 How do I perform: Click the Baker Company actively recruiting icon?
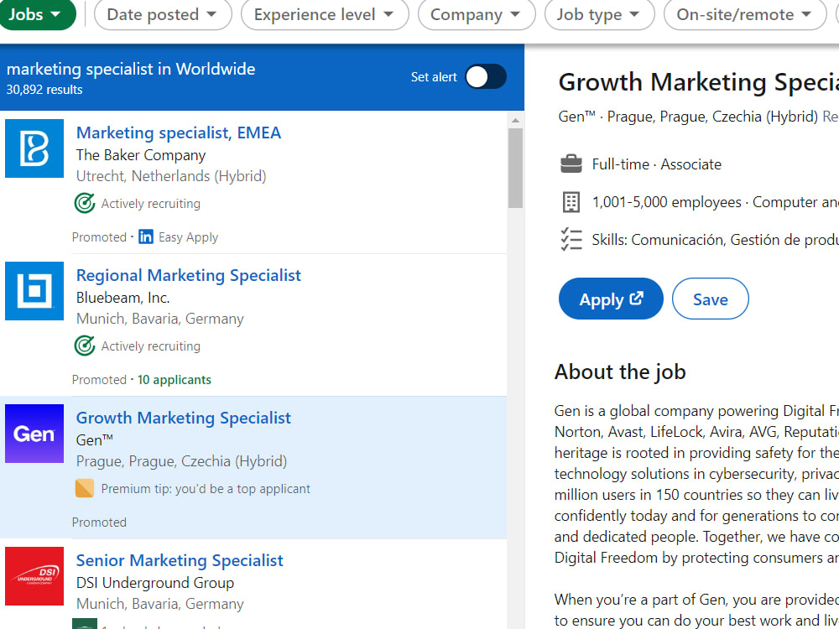click(84, 203)
